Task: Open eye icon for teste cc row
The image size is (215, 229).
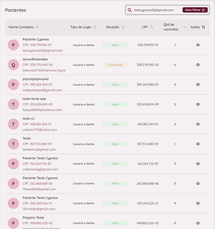Action: tap(198, 124)
